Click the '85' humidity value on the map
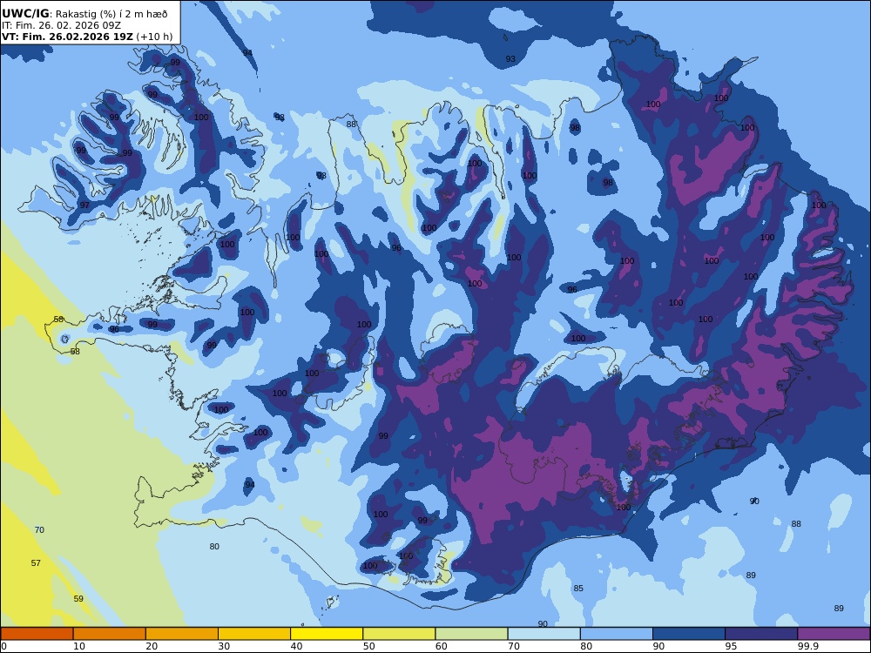 (x=578, y=588)
